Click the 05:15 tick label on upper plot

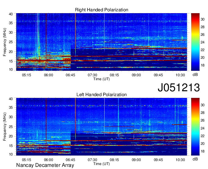[26, 75]
